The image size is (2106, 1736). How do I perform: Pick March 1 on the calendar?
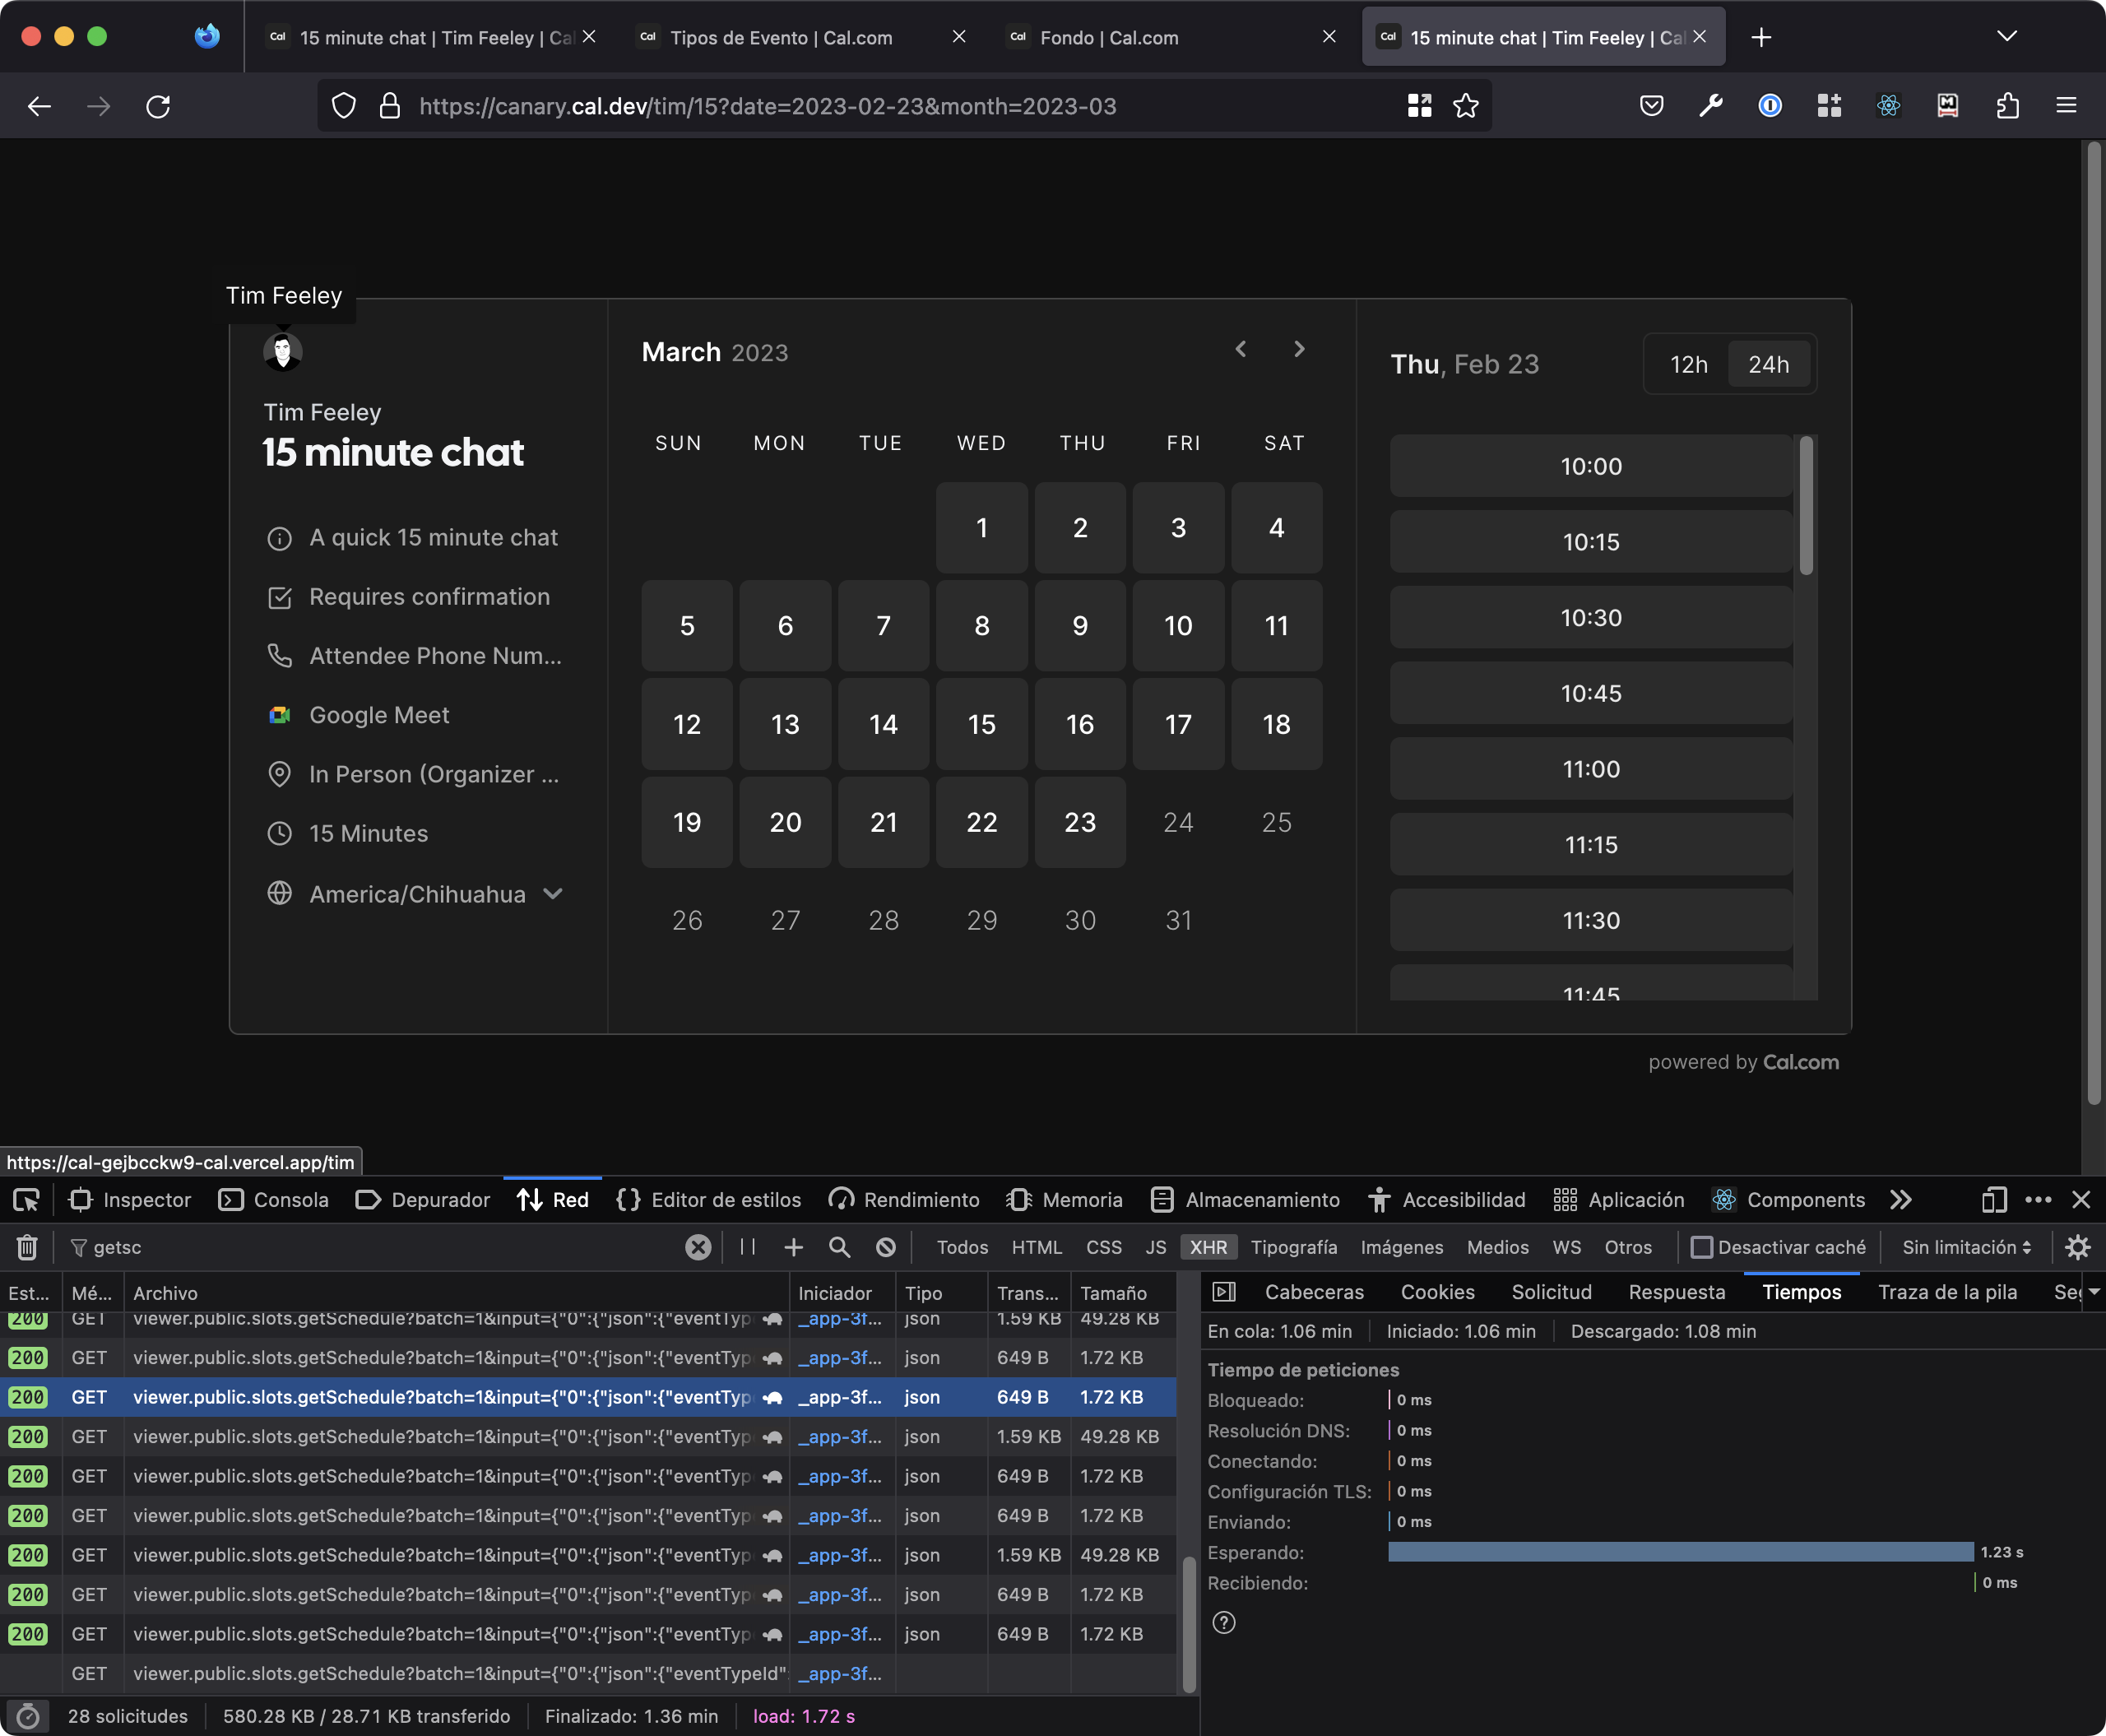(982, 528)
